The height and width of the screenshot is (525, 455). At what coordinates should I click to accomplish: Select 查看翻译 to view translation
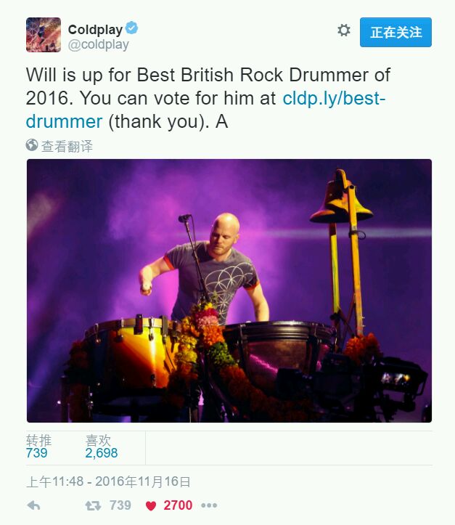[67, 146]
